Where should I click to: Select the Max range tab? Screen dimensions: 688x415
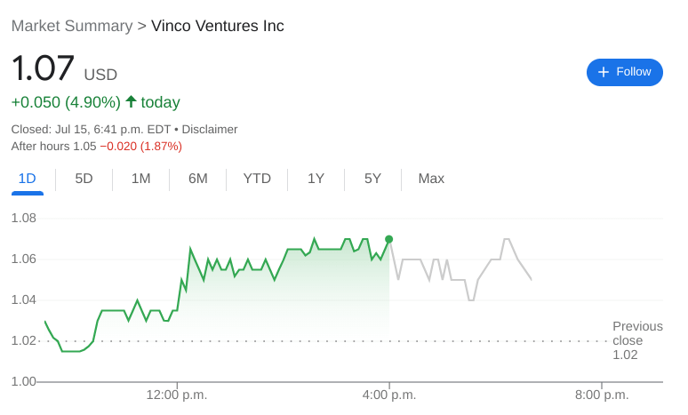click(431, 179)
